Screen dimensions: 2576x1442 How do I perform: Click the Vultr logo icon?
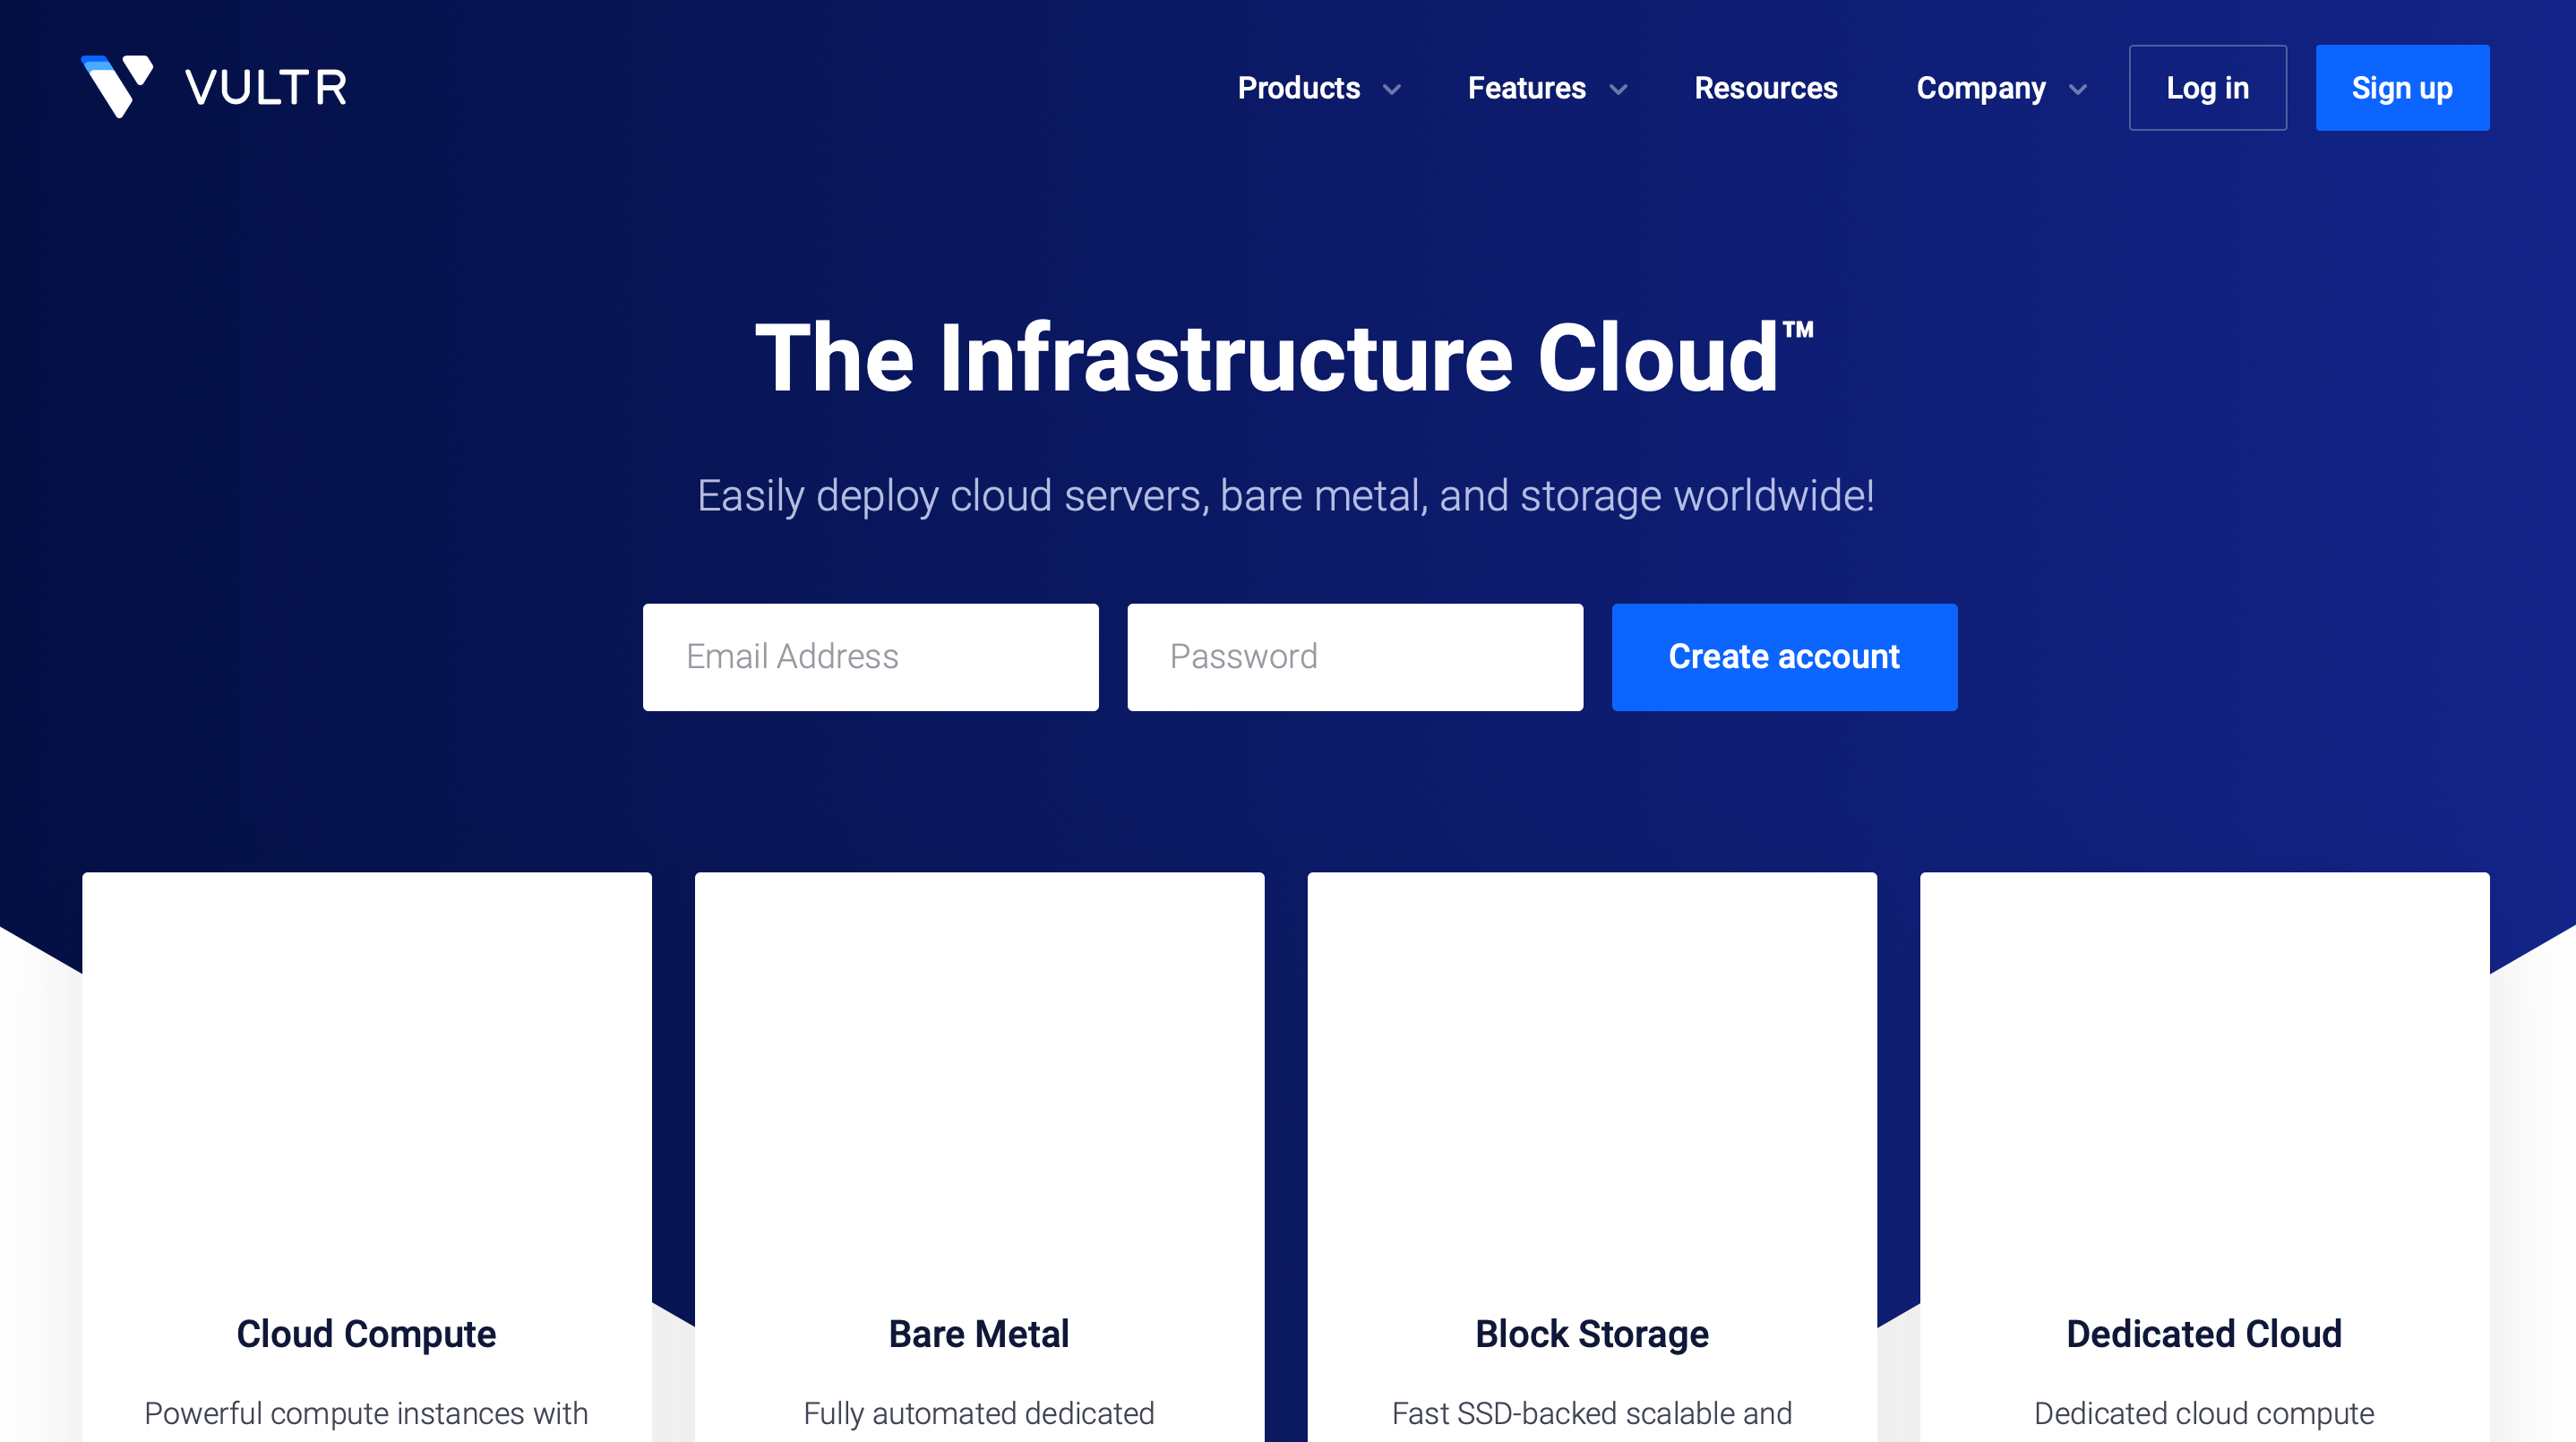[117, 86]
